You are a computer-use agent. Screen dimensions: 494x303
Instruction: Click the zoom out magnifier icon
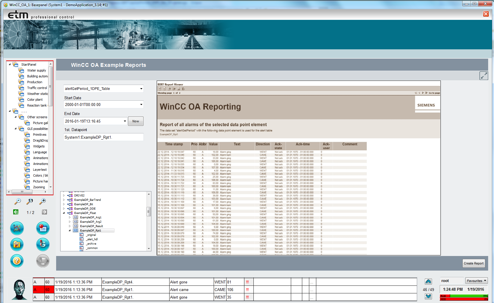18,201
